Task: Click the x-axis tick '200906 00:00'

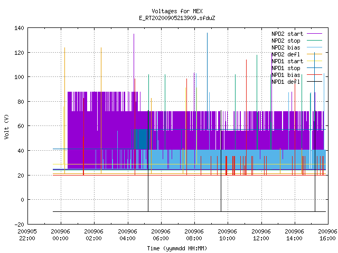Action: pyautogui.click(x=61, y=235)
